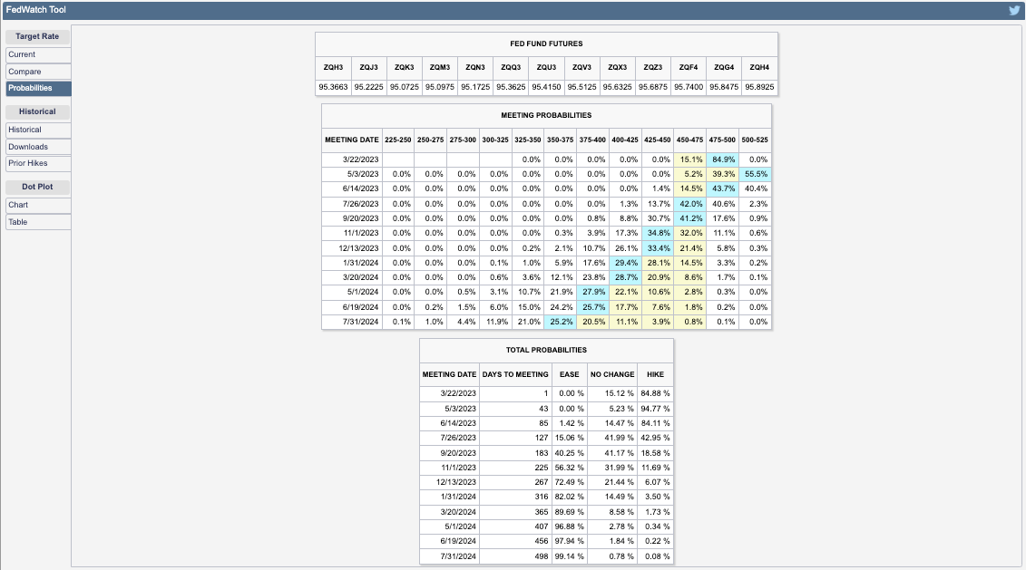Click the highlighted 25.2% probability cell
This screenshot has width=1026, height=570.
[x=561, y=323]
